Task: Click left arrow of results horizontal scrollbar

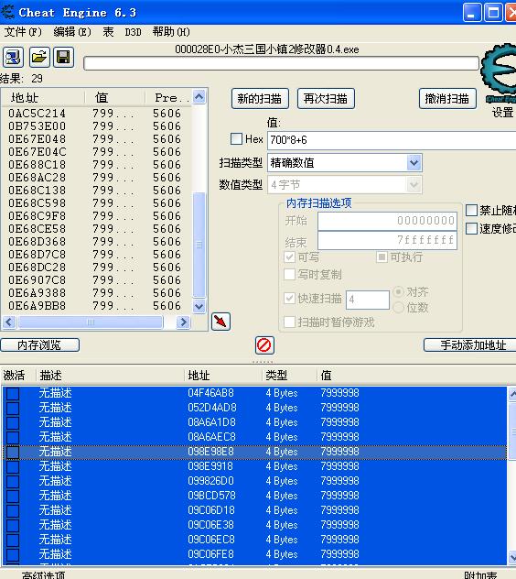Action: coord(9,322)
